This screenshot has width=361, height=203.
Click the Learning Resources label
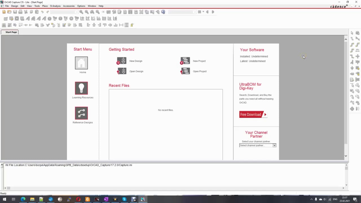pos(83,98)
